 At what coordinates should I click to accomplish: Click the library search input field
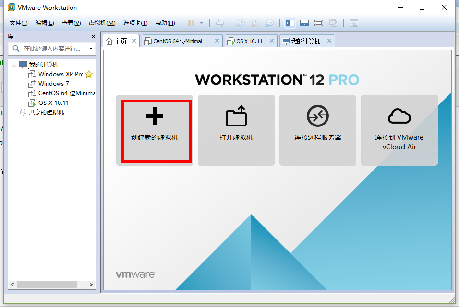(52, 48)
